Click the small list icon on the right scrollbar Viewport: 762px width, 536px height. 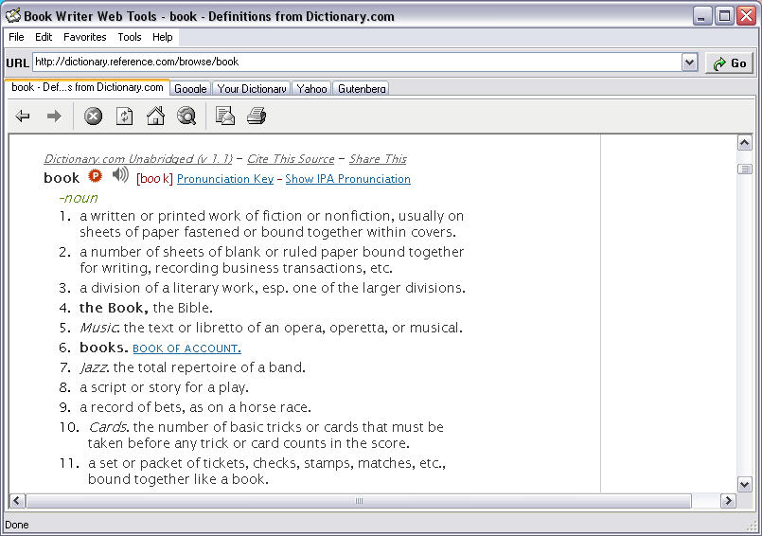[x=745, y=170]
